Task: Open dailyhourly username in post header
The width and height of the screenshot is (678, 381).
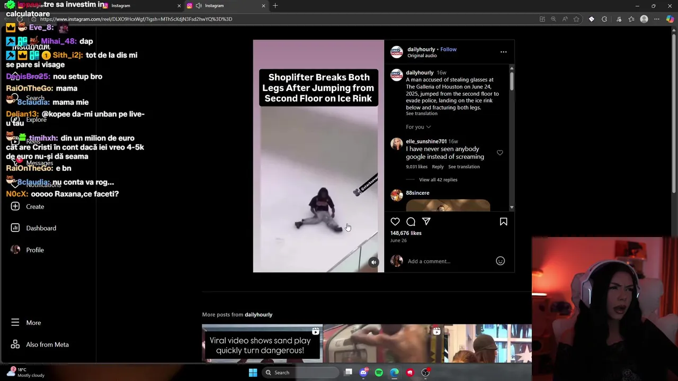Action: (x=421, y=49)
